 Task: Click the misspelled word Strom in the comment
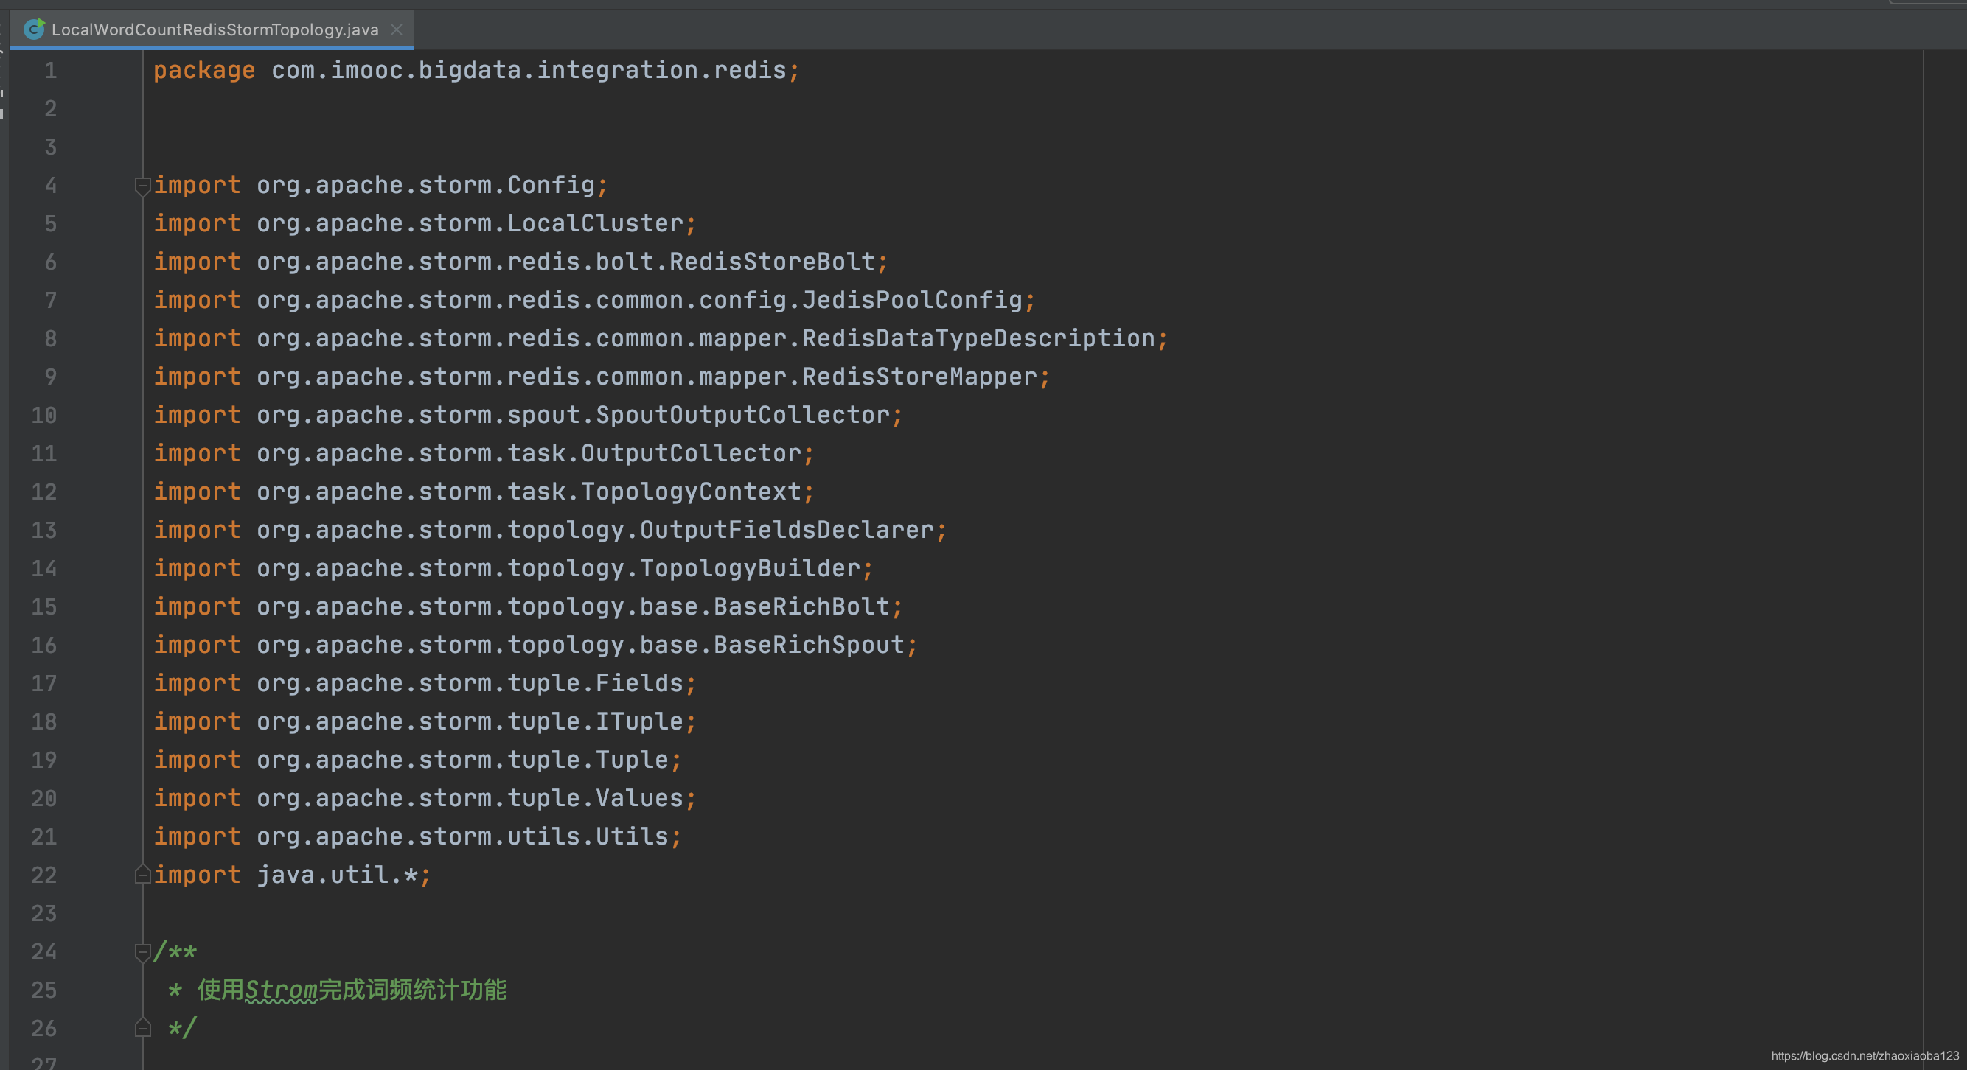pos(281,990)
